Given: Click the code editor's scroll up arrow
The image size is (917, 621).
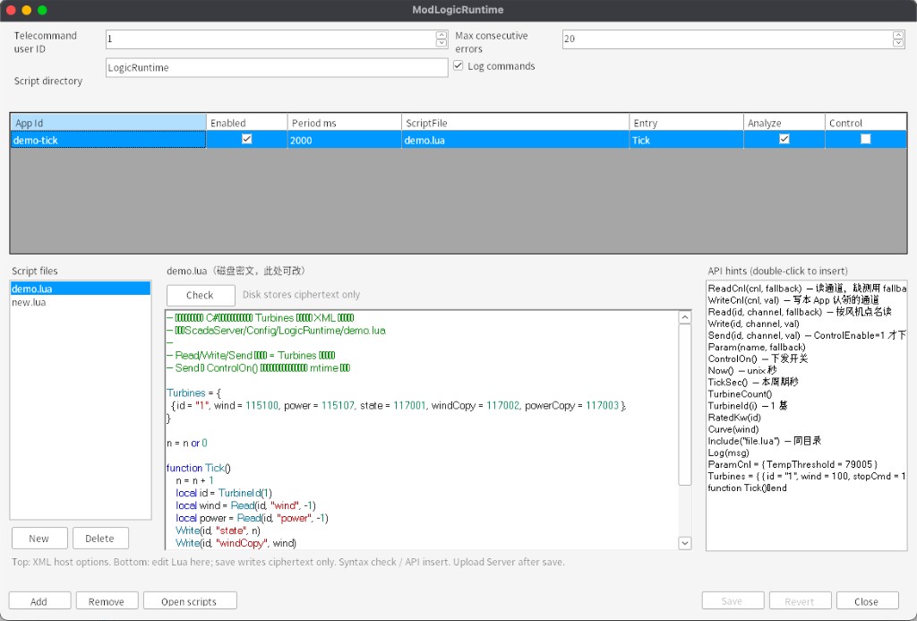Looking at the screenshot, I should (685, 318).
